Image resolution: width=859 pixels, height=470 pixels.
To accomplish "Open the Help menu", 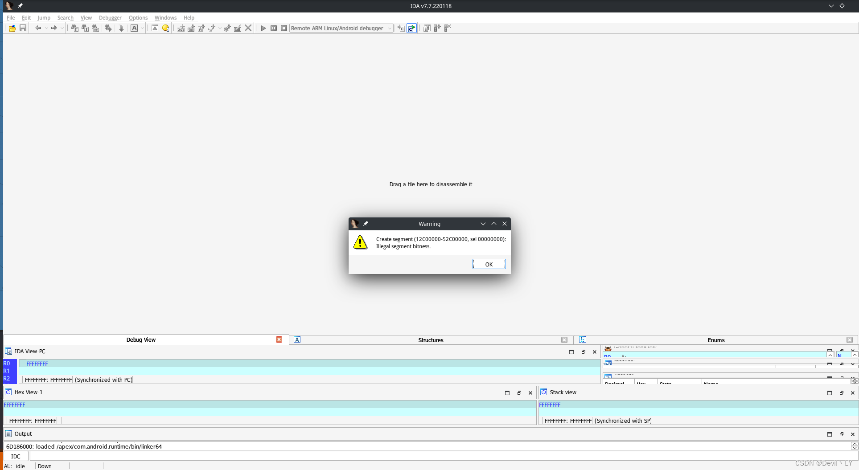I will (189, 18).
